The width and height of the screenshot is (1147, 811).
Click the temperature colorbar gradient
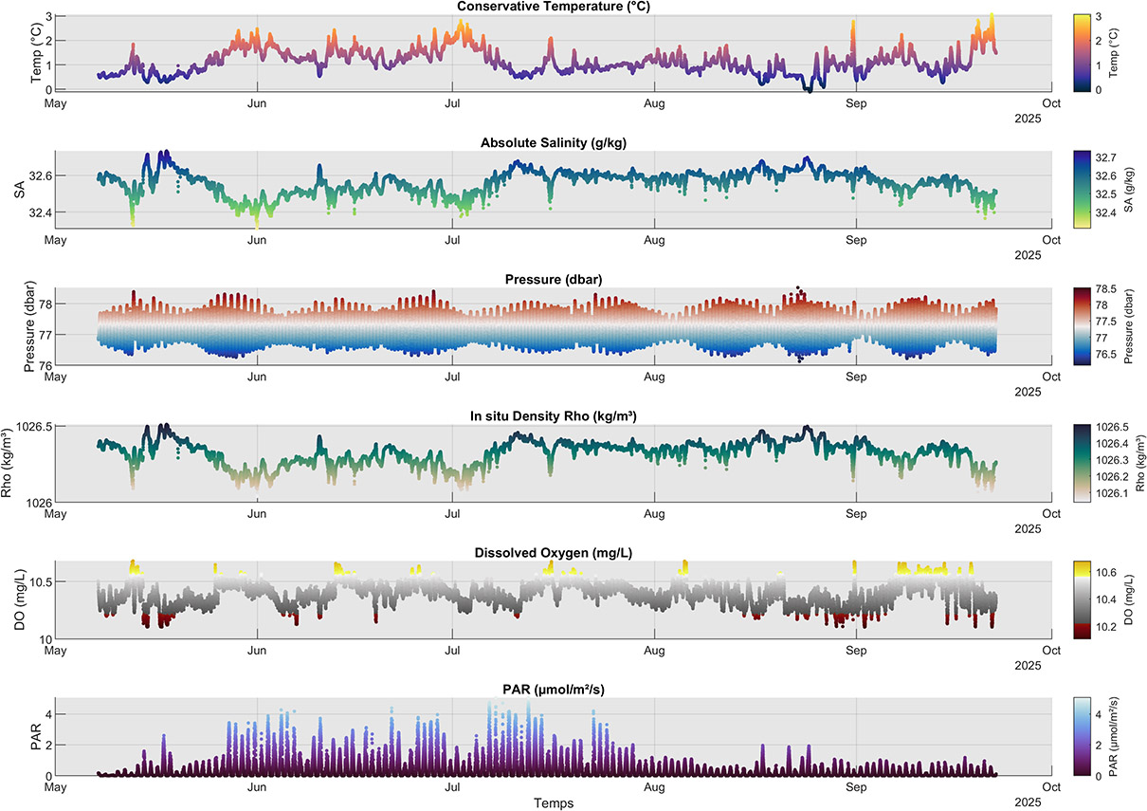point(1080,52)
